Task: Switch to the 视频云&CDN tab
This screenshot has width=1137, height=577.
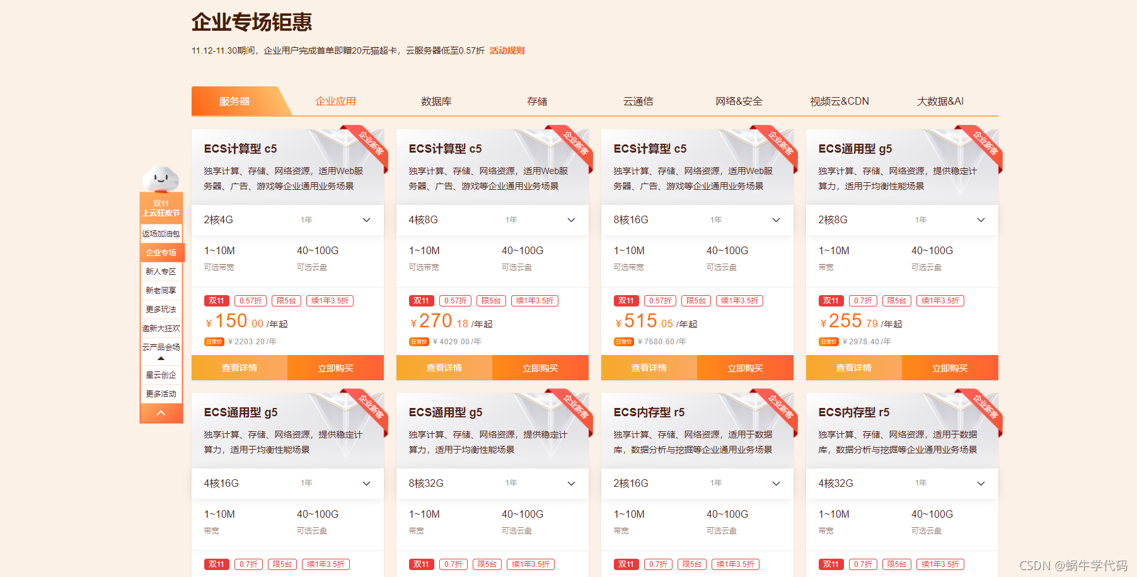Action: point(840,101)
